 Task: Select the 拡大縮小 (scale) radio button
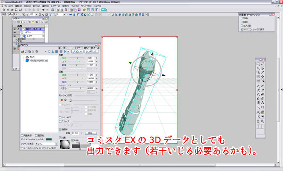pos(242,26)
